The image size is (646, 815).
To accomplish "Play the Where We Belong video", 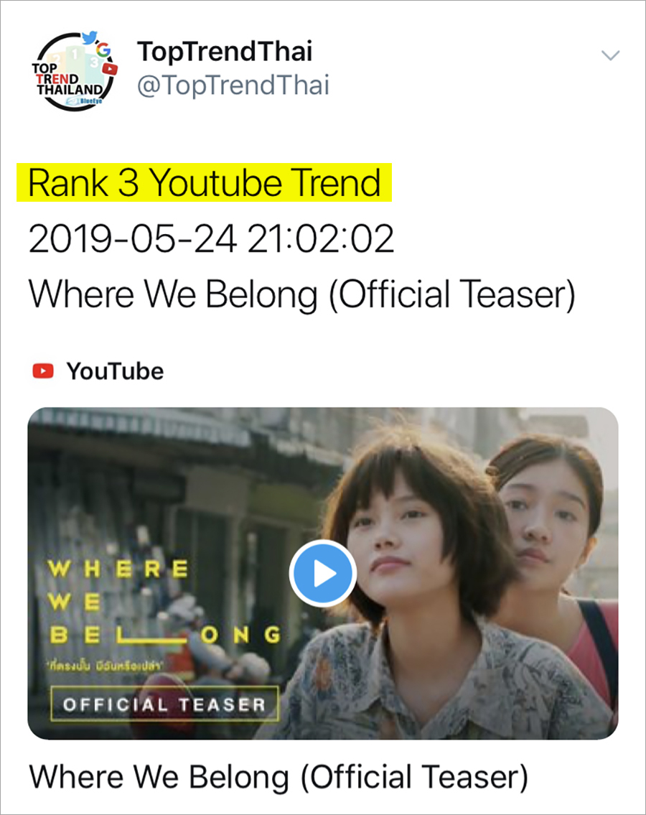I will 323,573.
